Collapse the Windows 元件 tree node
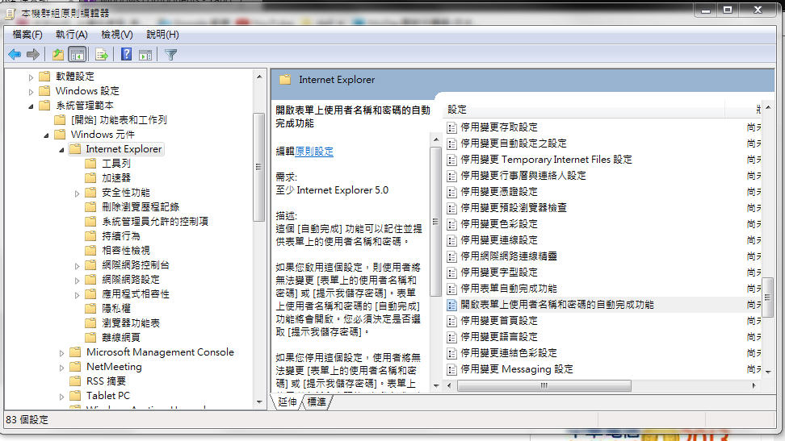The height and width of the screenshot is (441, 785). pyautogui.click(x=47, y=135)
